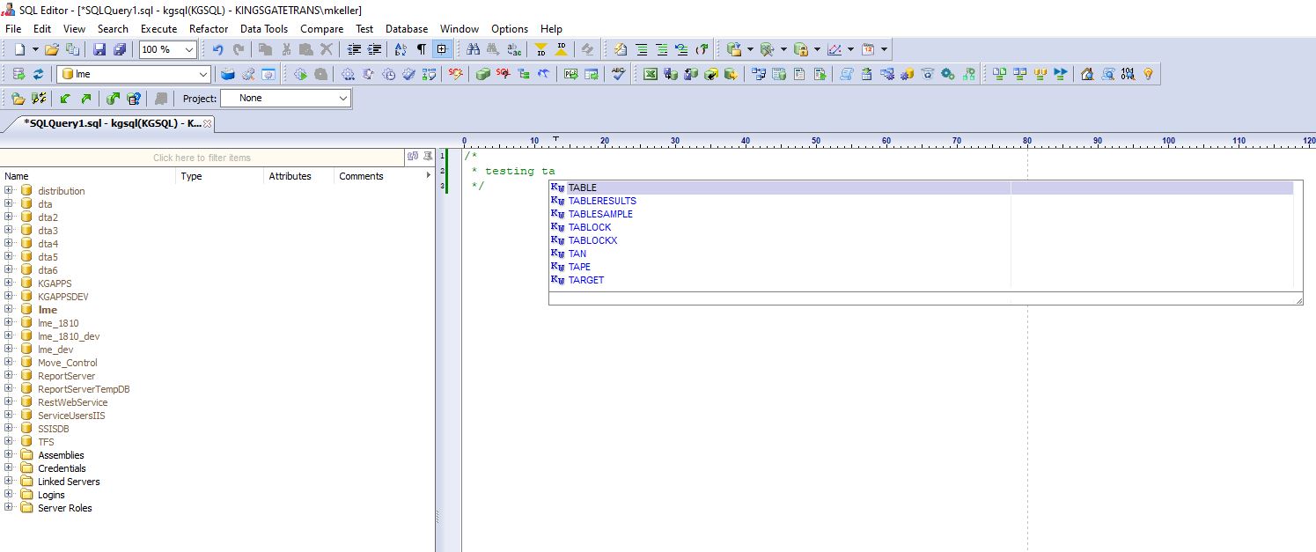Click the Save file icon in toolbar

[x=99, y=50]
